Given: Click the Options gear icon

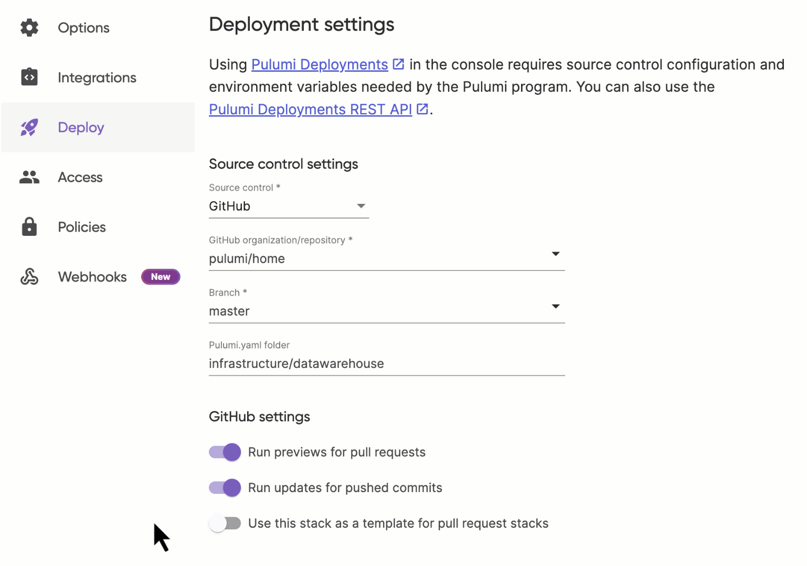Looking at the screenshot, I should [29, 28].
